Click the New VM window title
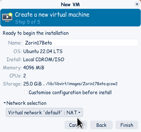The image size is (141, 132). pos(70,4)
